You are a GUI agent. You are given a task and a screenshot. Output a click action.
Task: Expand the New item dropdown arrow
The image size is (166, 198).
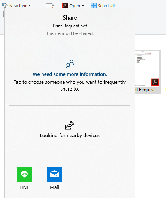[30, 5]
